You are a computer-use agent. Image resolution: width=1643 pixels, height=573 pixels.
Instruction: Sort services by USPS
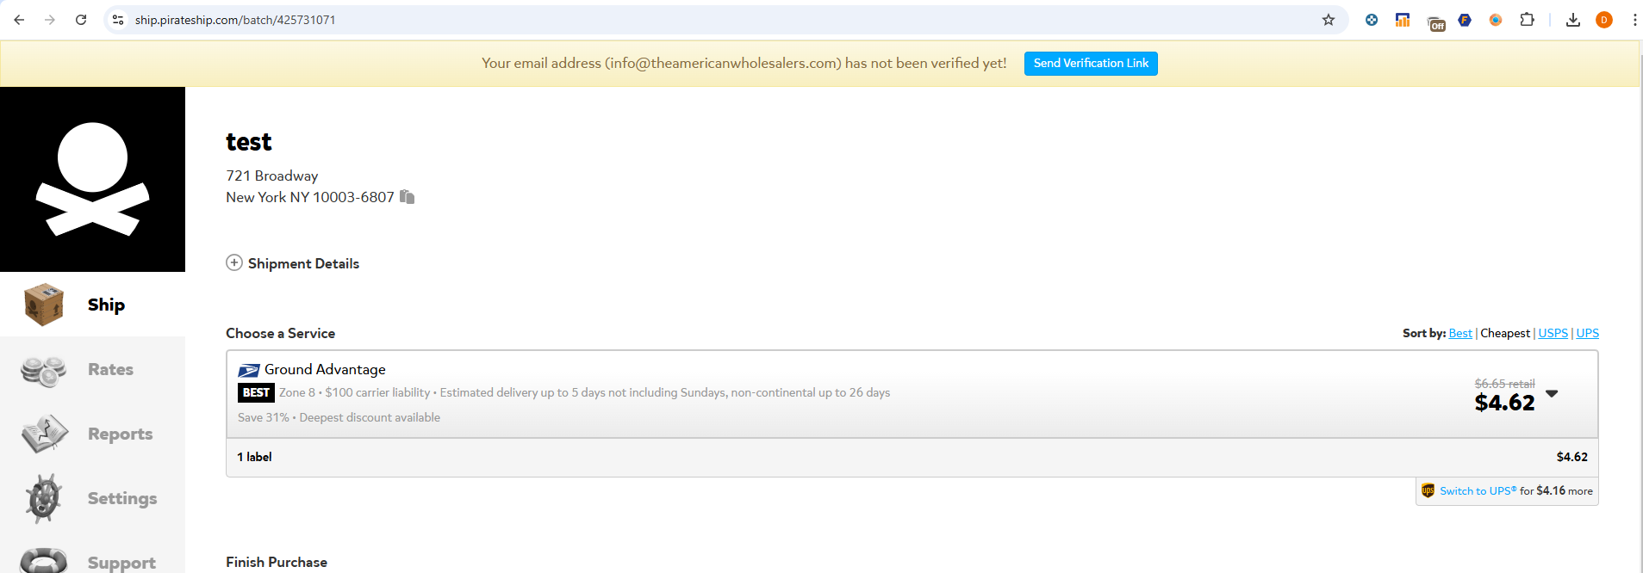pyautogui.click(x=1553, y=333)
